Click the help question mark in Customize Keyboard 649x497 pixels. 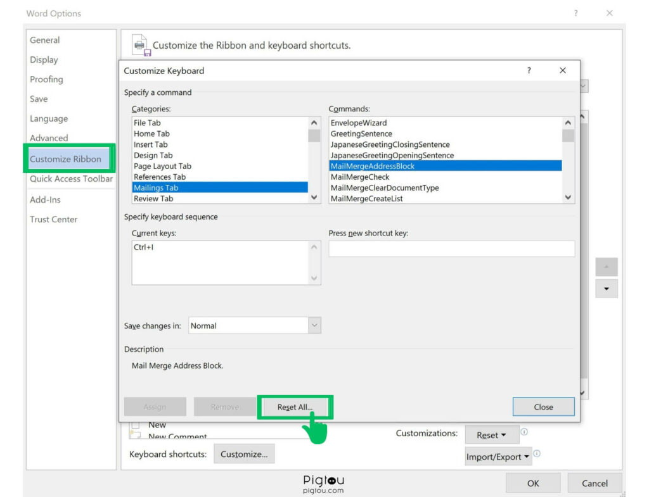(529, 71)
